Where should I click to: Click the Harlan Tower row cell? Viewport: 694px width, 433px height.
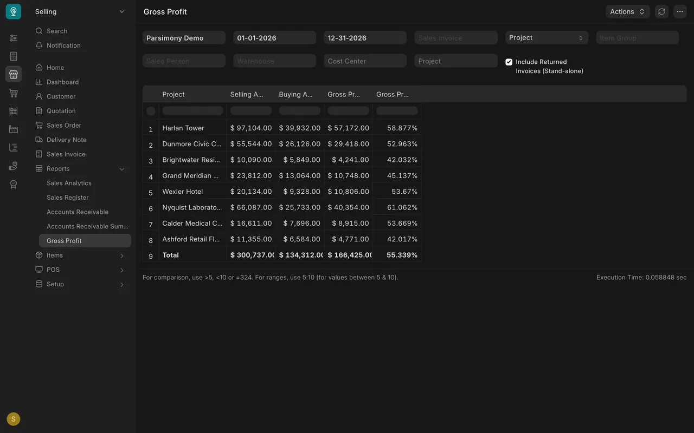192,128
